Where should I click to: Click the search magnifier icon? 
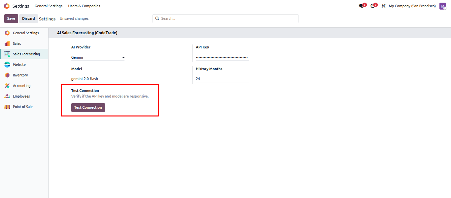point(157,18)
